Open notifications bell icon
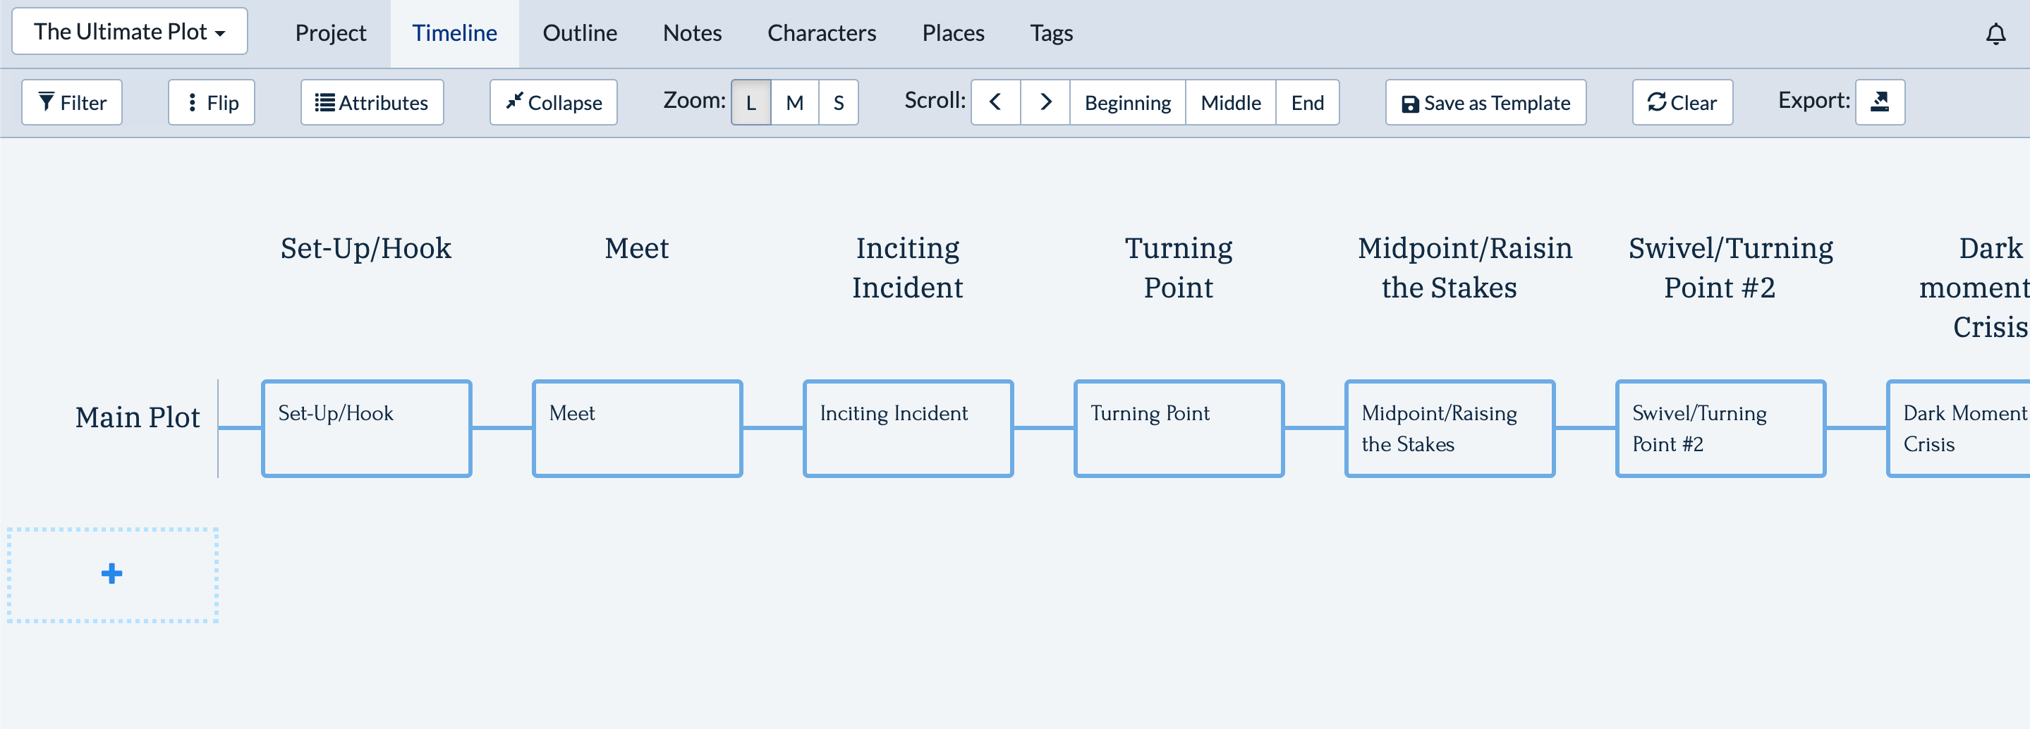 (1995, 34)
